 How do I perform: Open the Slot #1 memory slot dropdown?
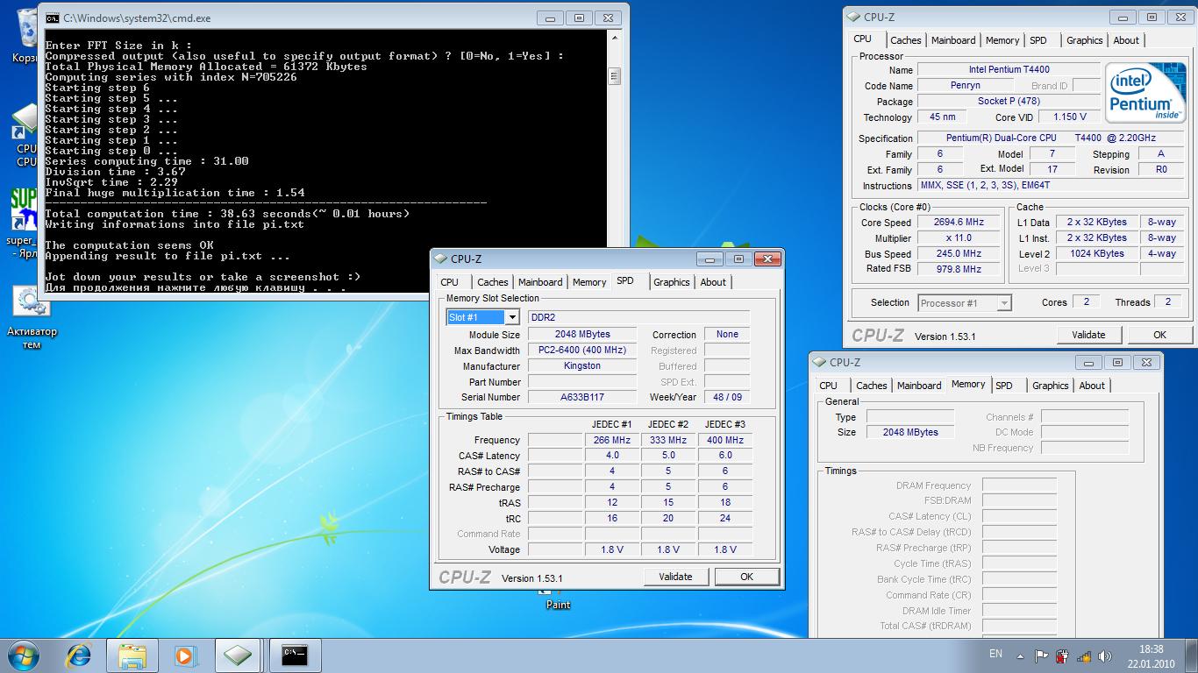point(512,317)
